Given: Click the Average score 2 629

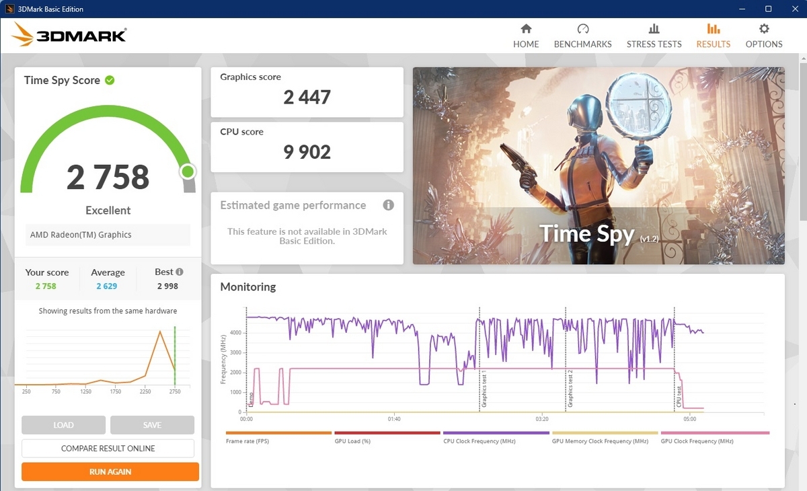Looking at the screenshot, I should 106,286.
